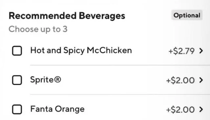Check the Hot and Spicy McChicken box
The image size is (210, 120).
pos(17,51)
